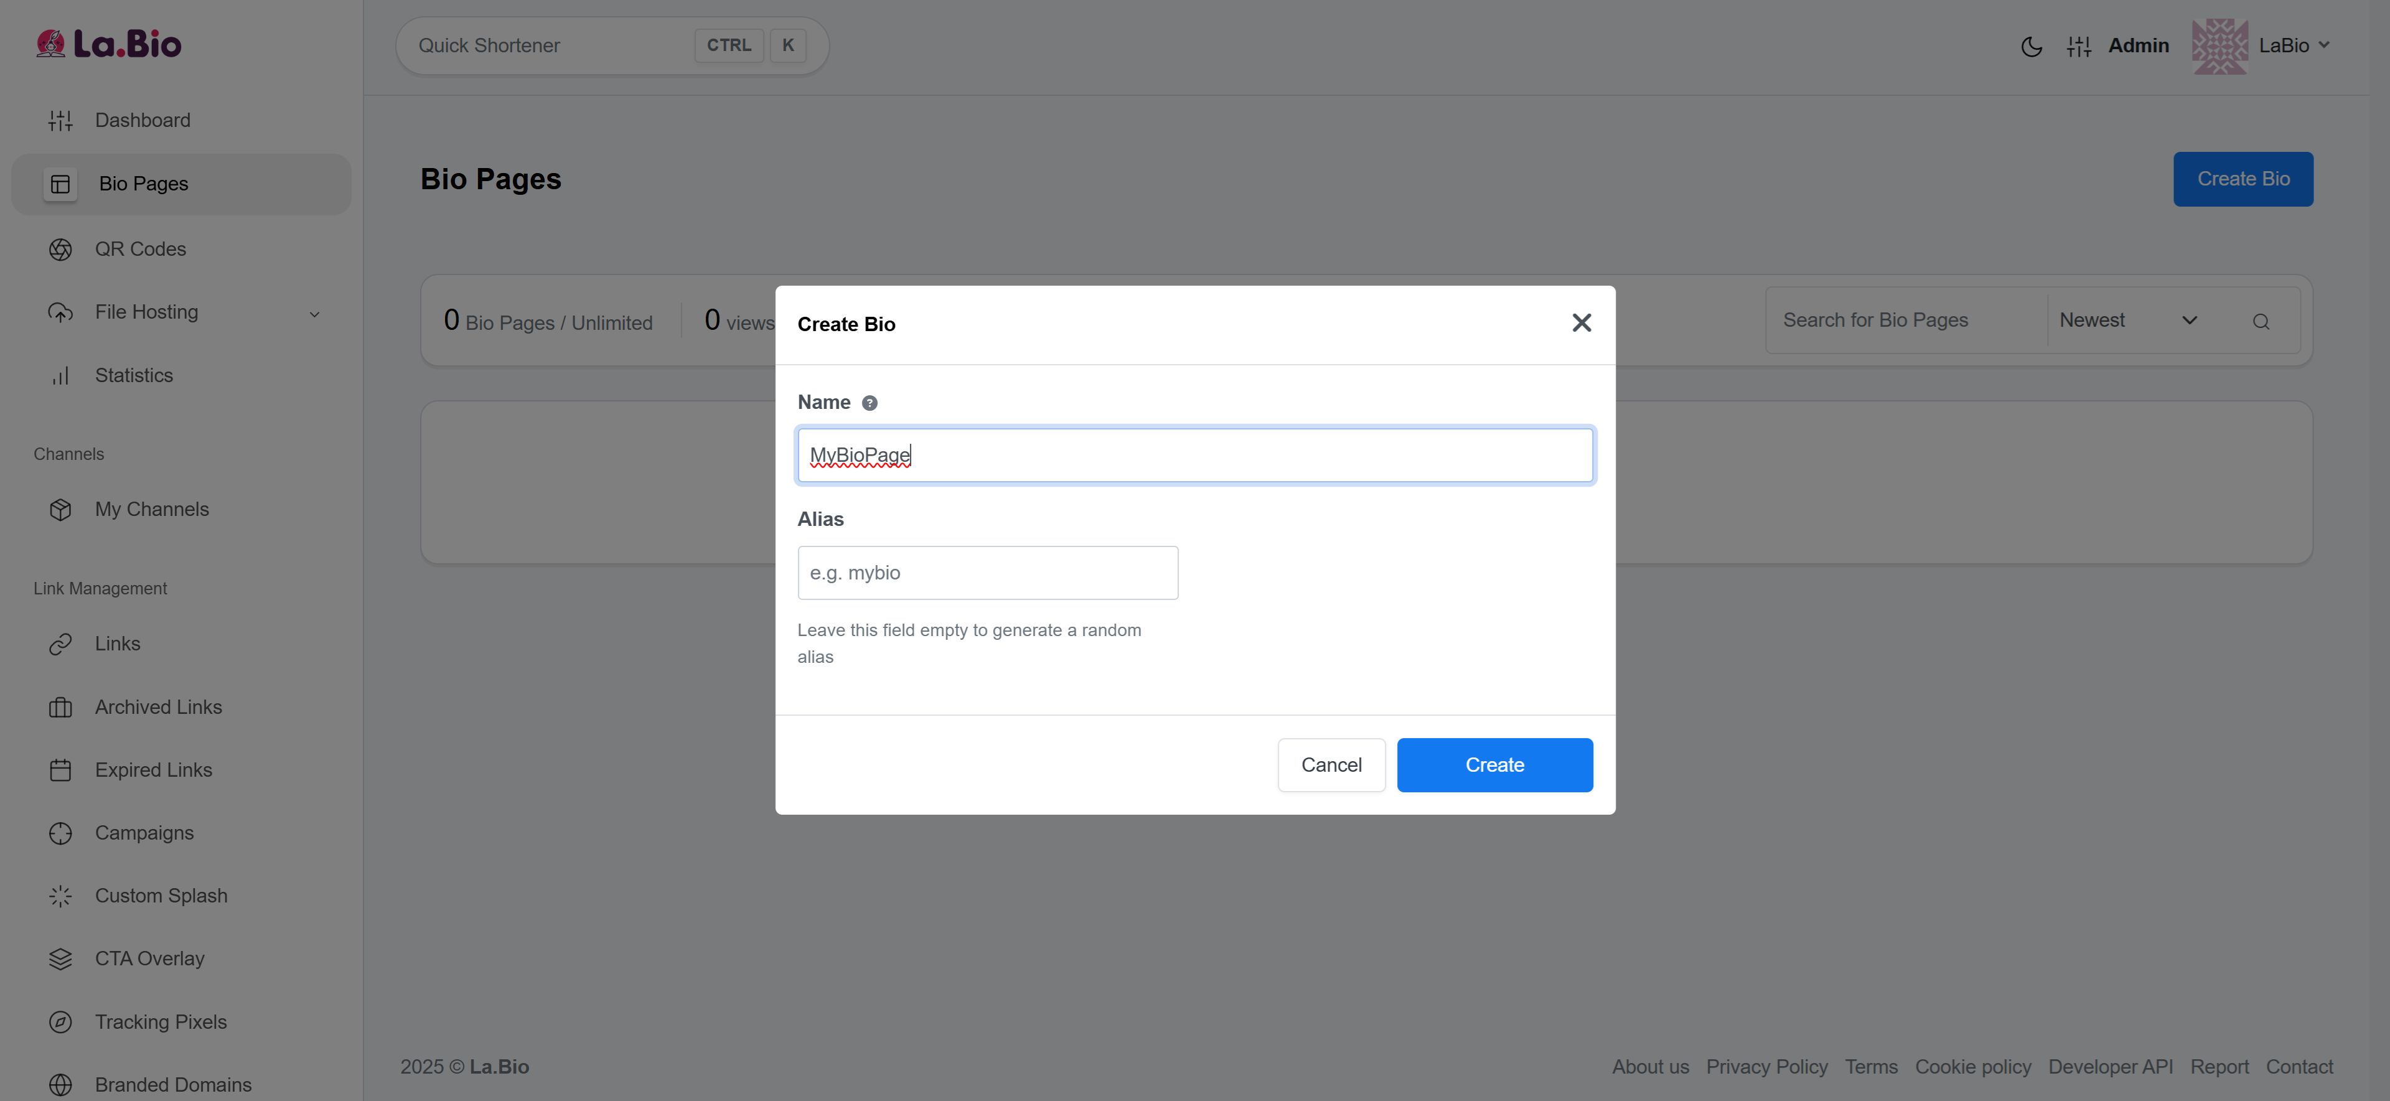Viewport: 2390px width, 1101px height.
Task: Click the Tracking Pixels icon
Action: pos(60,1022)
